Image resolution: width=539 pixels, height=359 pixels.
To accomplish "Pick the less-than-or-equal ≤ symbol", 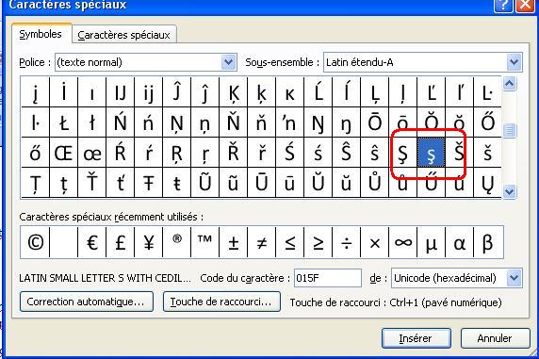I will coord(290,243).
